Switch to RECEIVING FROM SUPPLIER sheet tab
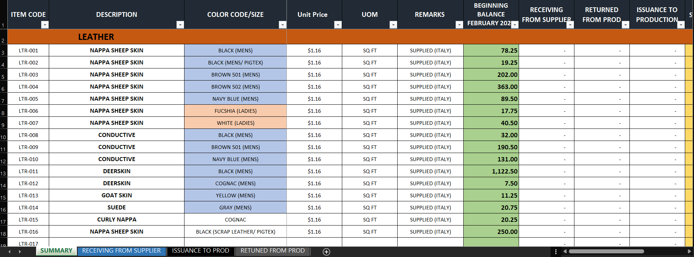 121,251
